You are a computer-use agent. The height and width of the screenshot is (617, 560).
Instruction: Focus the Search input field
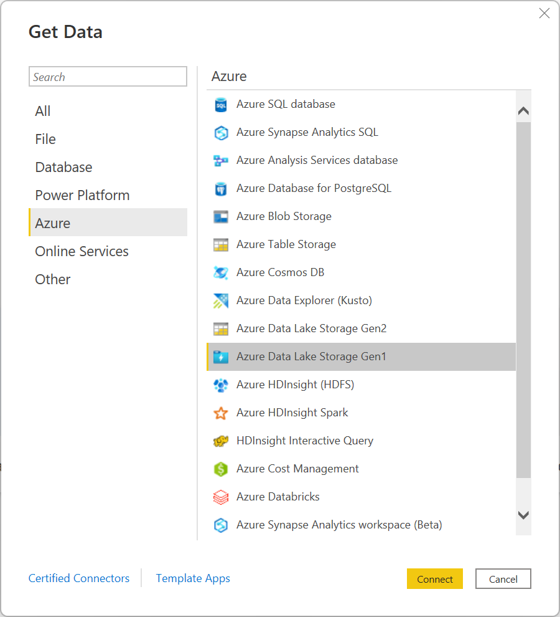point(108,77)
